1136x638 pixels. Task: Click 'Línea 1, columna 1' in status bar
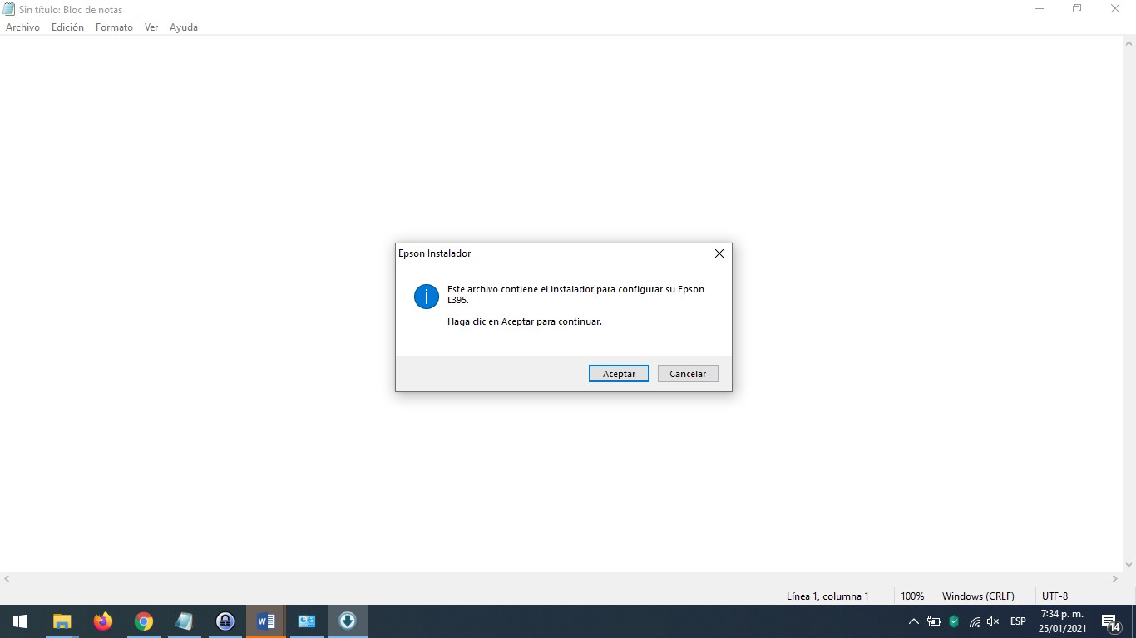(827, 596)
